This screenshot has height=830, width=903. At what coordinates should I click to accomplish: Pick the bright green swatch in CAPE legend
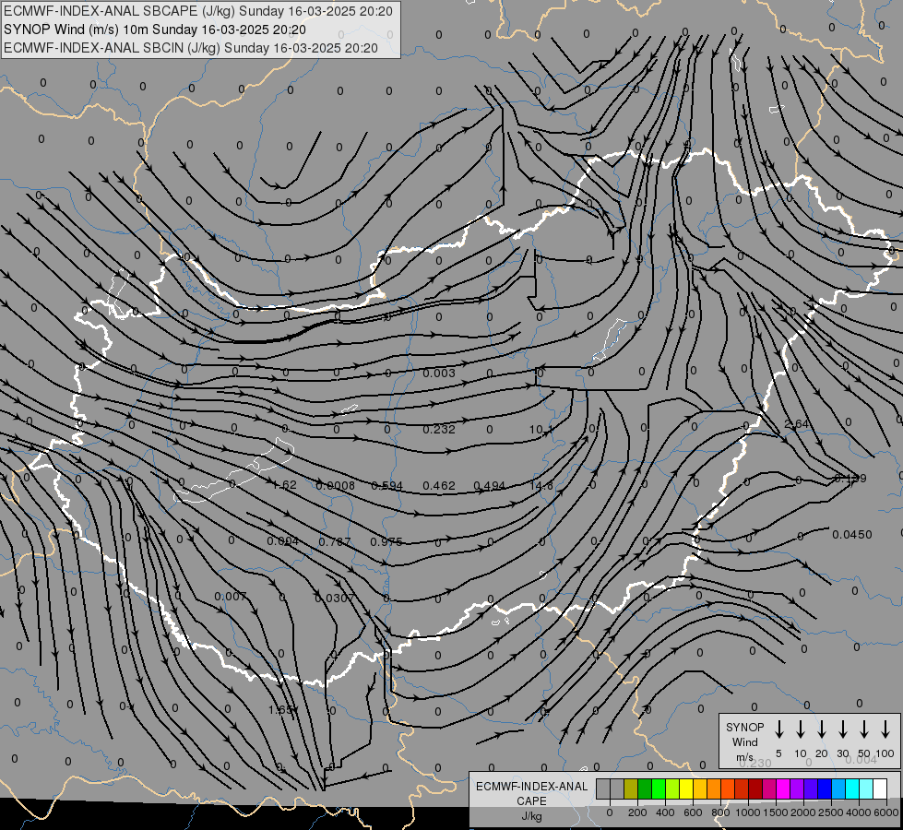click(659, 788)
